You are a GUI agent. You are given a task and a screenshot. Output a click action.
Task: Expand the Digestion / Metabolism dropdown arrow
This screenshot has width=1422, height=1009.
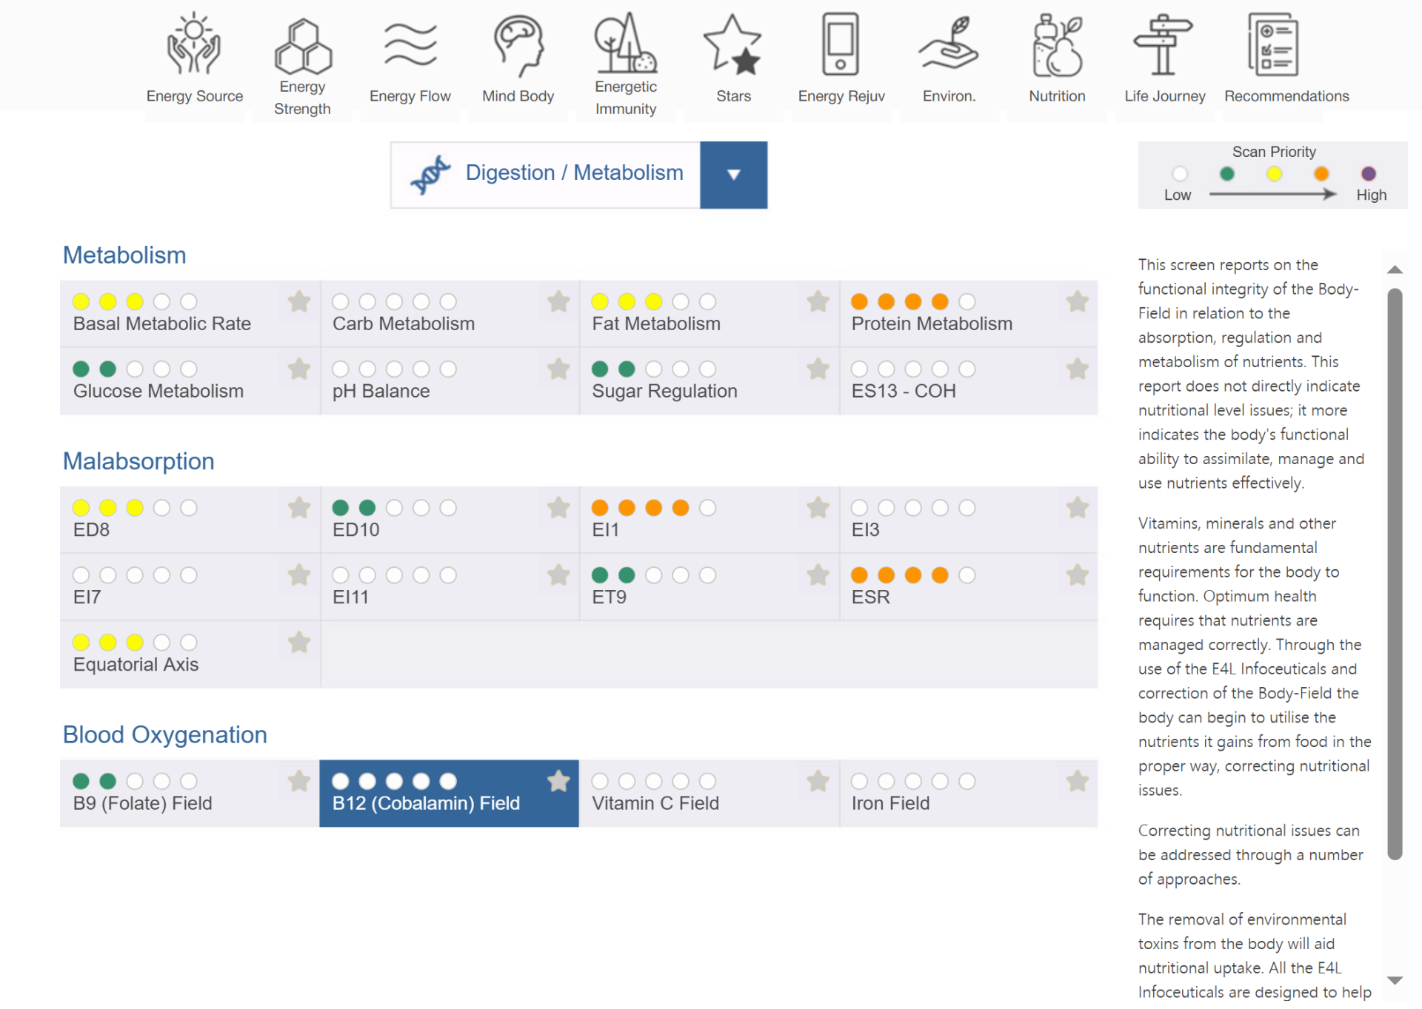pos(733,175)
